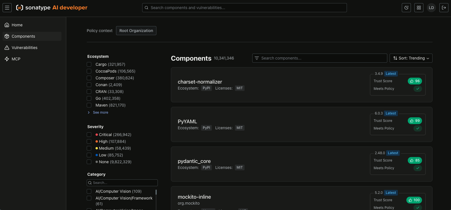Image resolution: width=451 pixels, height=210 pixels.
Task: Click Meets Policy checkmark for PyYAML
Action: [418, 128]
